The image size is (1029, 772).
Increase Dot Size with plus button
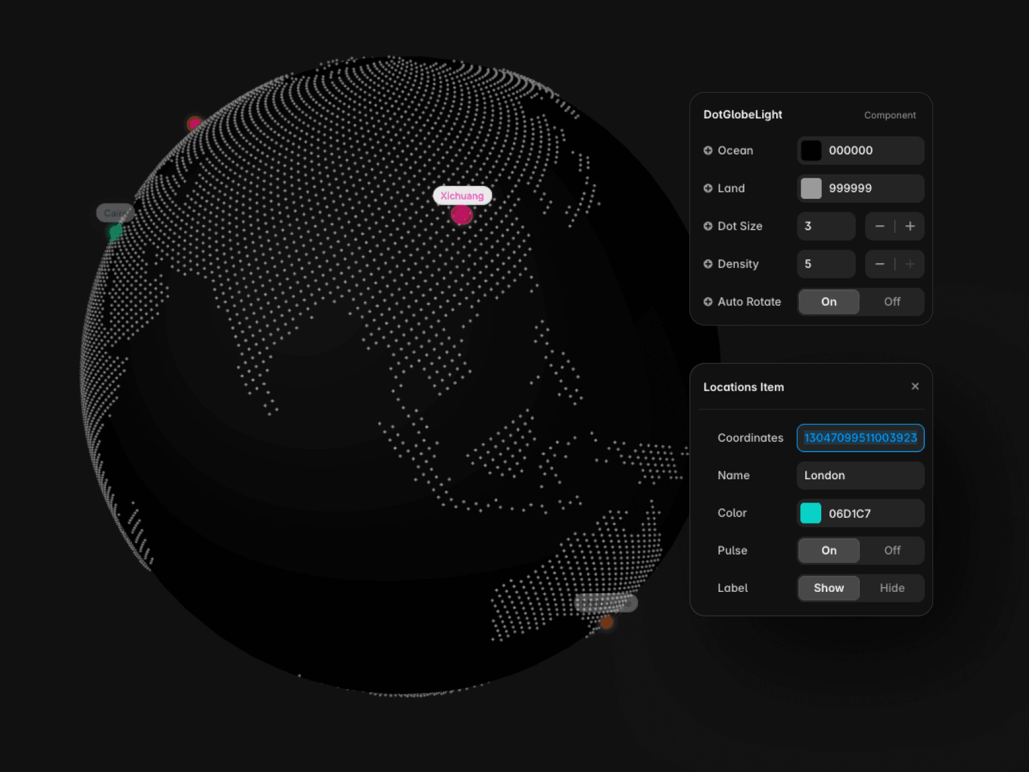(910, 226)
